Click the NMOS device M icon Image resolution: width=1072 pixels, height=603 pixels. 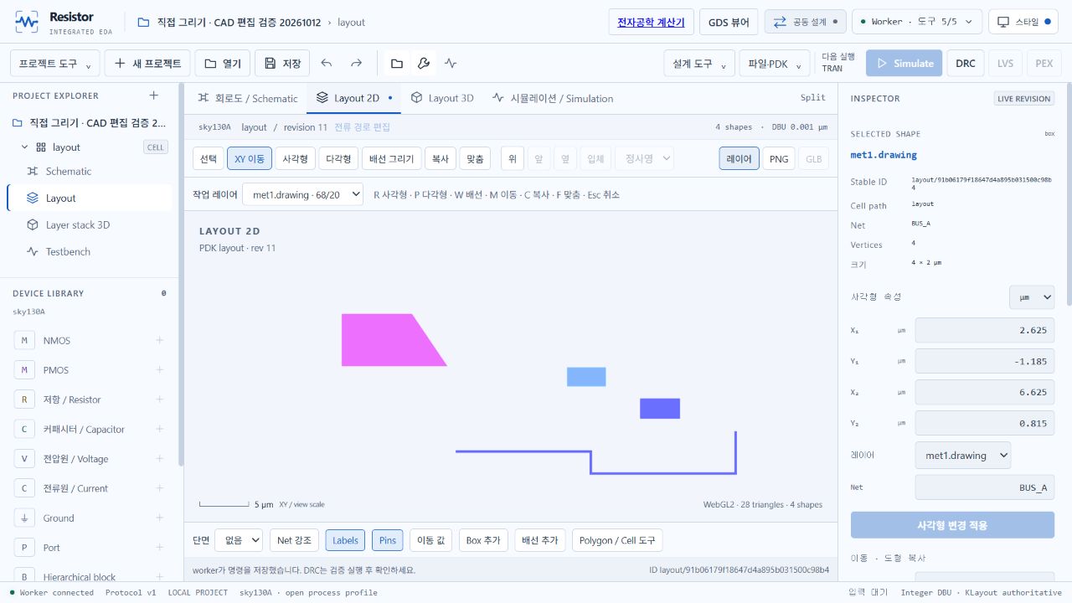24,340
